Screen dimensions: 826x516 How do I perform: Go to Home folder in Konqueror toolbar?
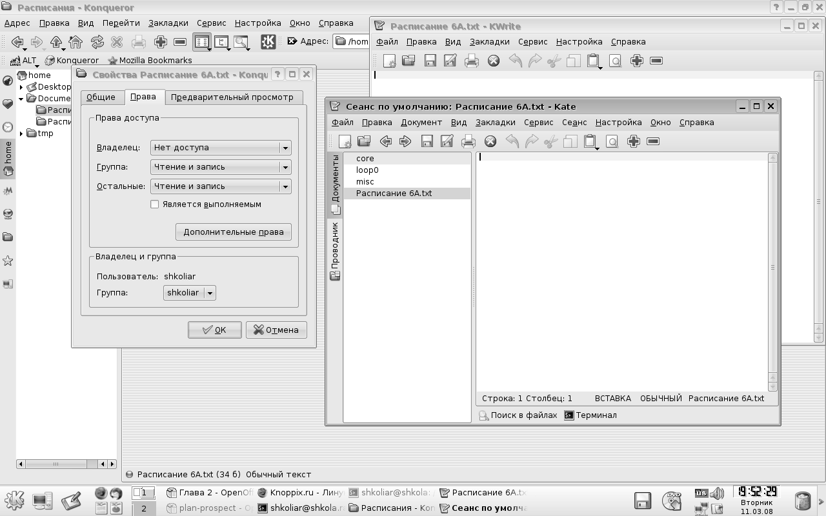pos(76,43)
